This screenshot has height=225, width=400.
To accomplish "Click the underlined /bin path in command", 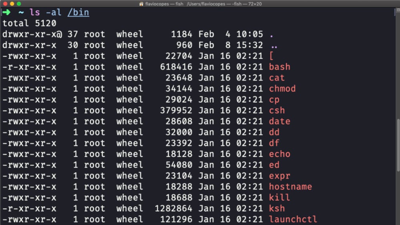I will pos(78,12).
